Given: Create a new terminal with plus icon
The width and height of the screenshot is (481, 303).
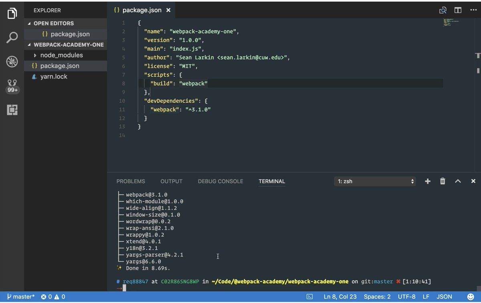Looking at the screenshot, I should click(428, 181).
